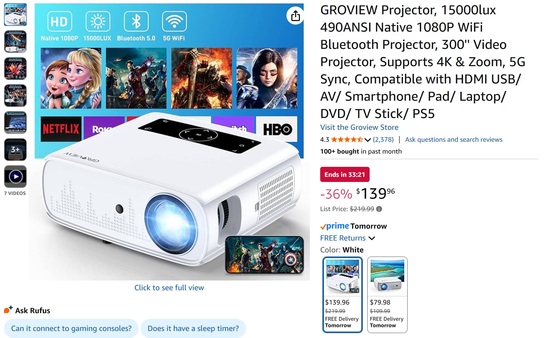The height and width of the screenshot is (338, 547).
Task: Expand the FREE Returns dropdown arrow
Action: coord(372,238)
